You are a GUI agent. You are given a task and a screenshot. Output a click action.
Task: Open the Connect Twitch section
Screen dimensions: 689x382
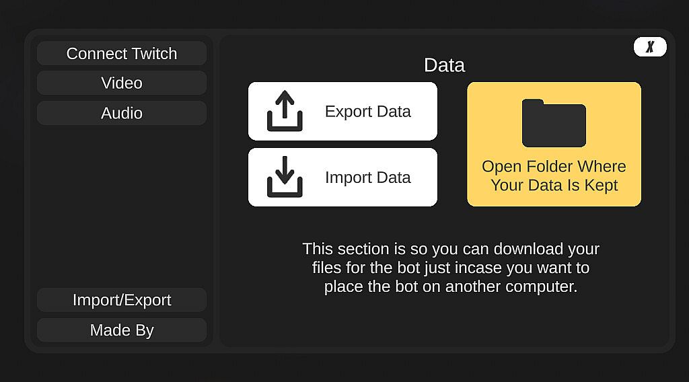pos(122,54)
